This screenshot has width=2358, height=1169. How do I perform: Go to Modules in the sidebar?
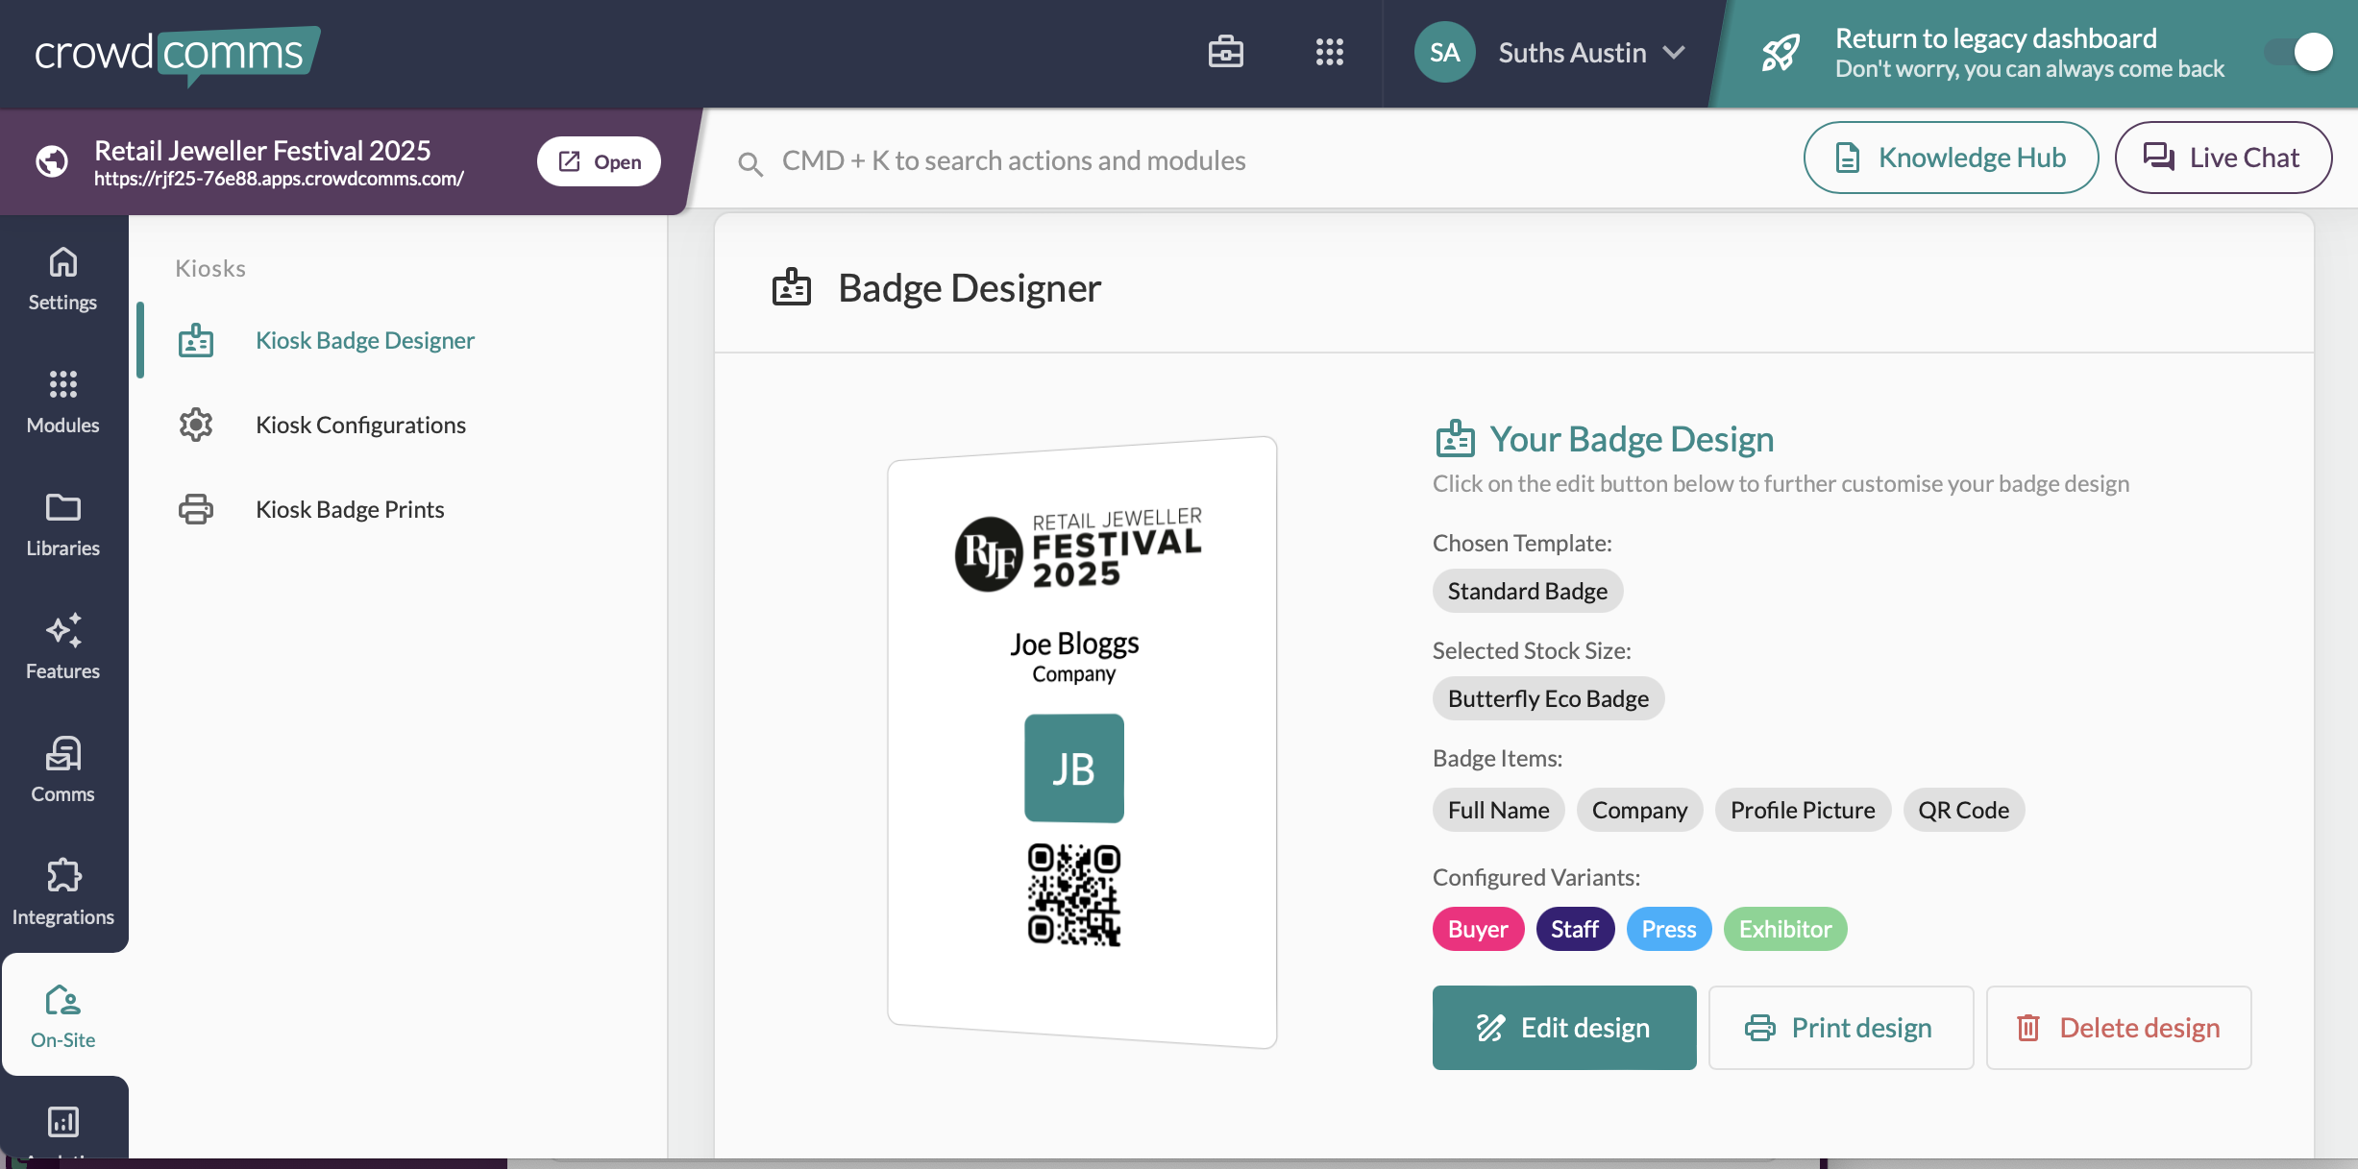click(x=62, y=402)
